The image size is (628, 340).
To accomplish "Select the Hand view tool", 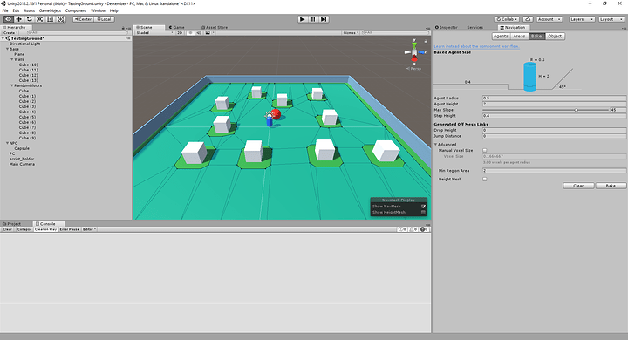I will pos(8,19).
